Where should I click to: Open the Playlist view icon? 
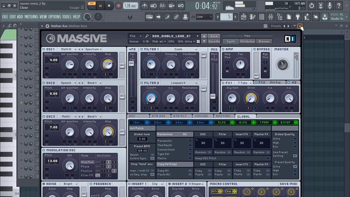[243, 17]
